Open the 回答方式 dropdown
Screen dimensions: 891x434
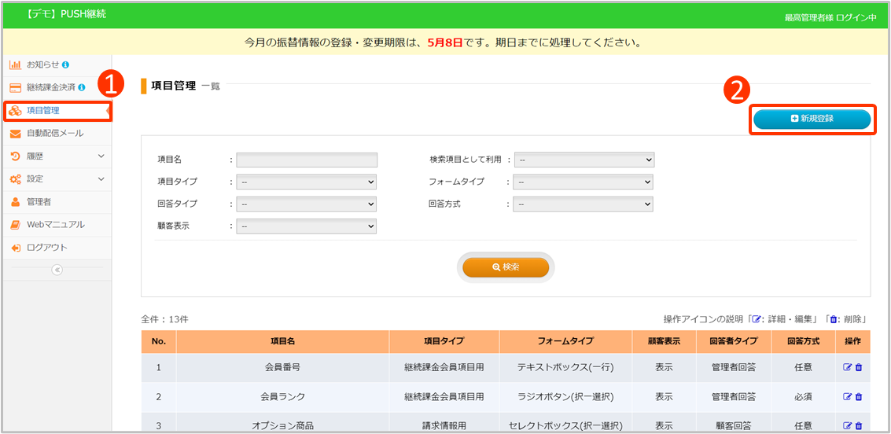pyautogui.click(x=584, y=204)
